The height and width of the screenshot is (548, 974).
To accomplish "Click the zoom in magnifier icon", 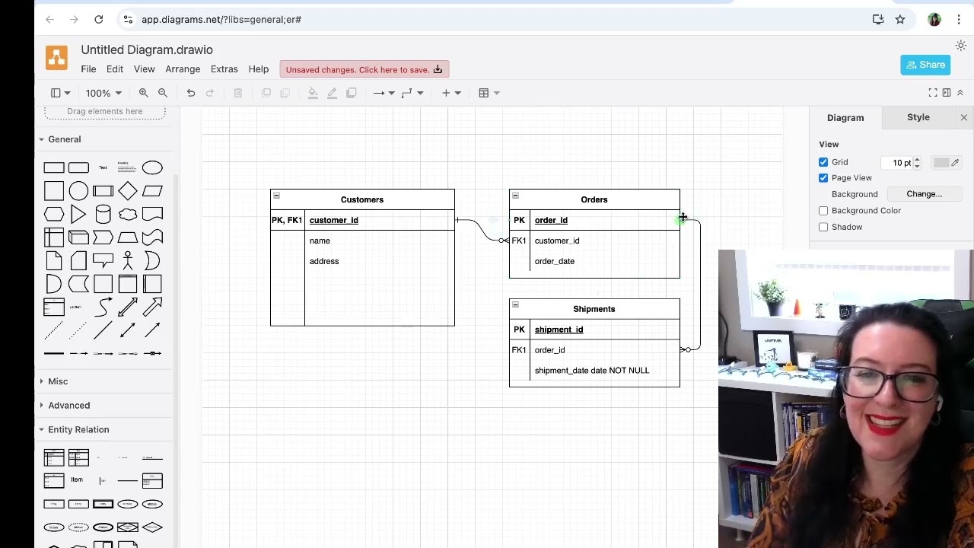I will 143,93.
